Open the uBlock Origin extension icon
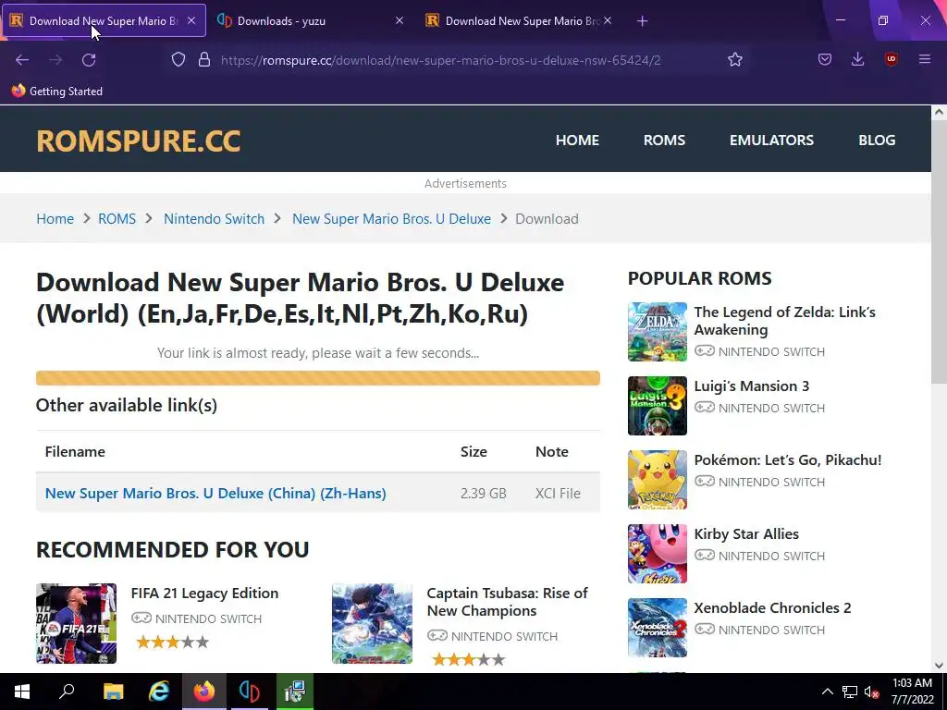This screenshot has width=947, height=710. 891,59
